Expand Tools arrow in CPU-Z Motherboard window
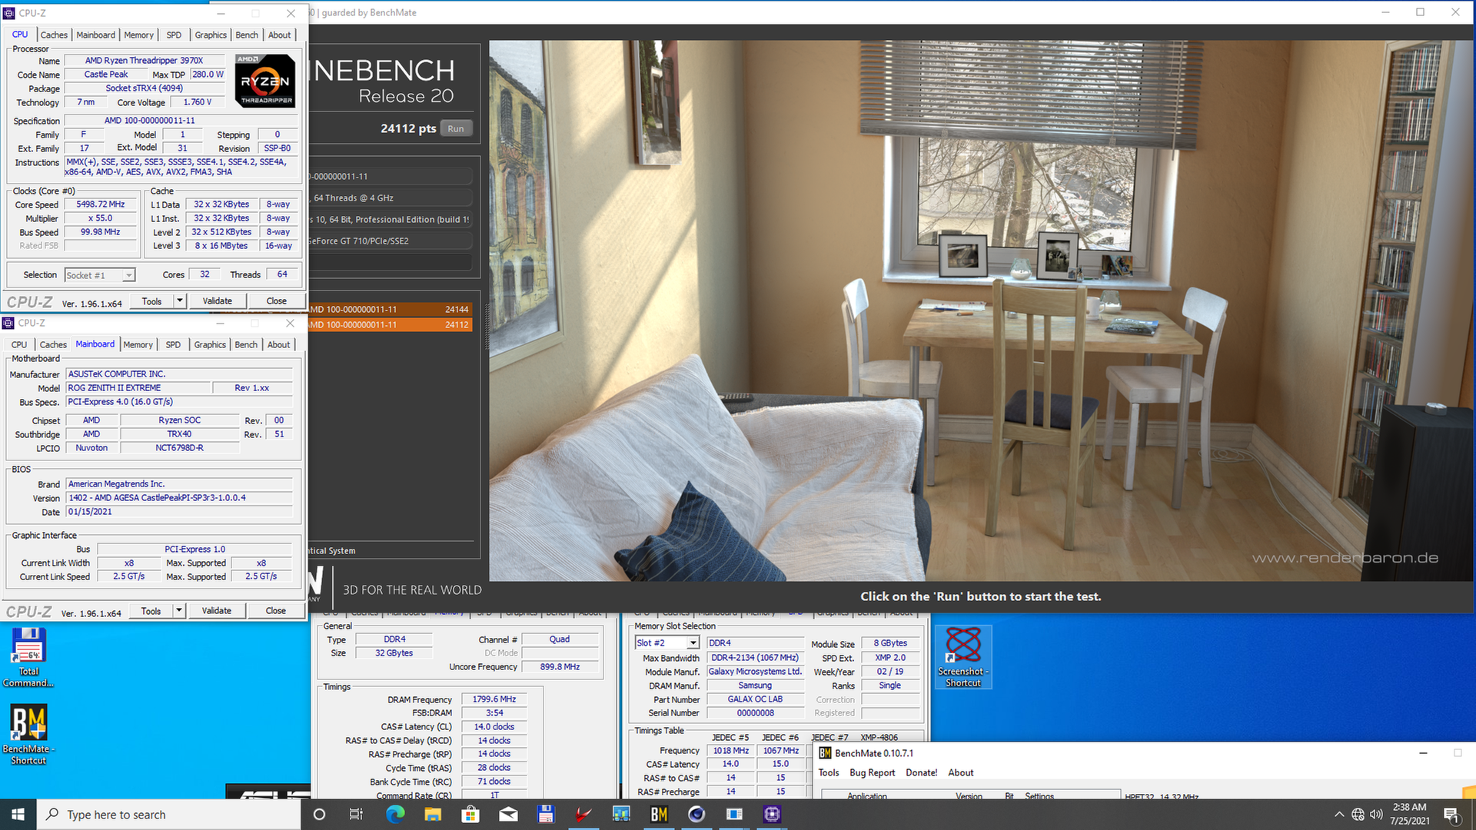The height and width of the screenshot is (830, 1476). point(179,611)
